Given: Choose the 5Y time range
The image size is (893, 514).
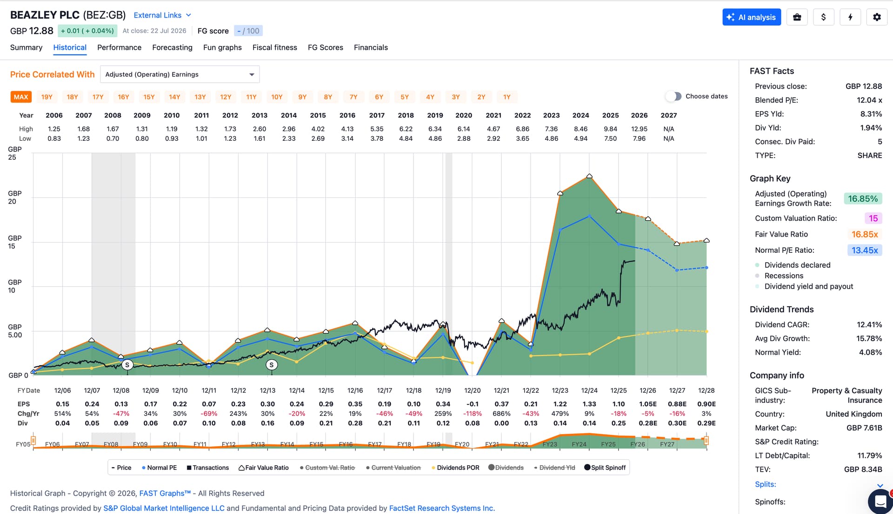Looking at the screenshot, I should point(405,97).
